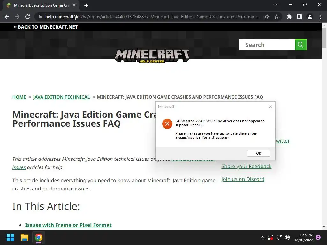The height and width of the screenshot is (245, 327).
Task: Open the network tray icon
Action: tap(279, 237)
